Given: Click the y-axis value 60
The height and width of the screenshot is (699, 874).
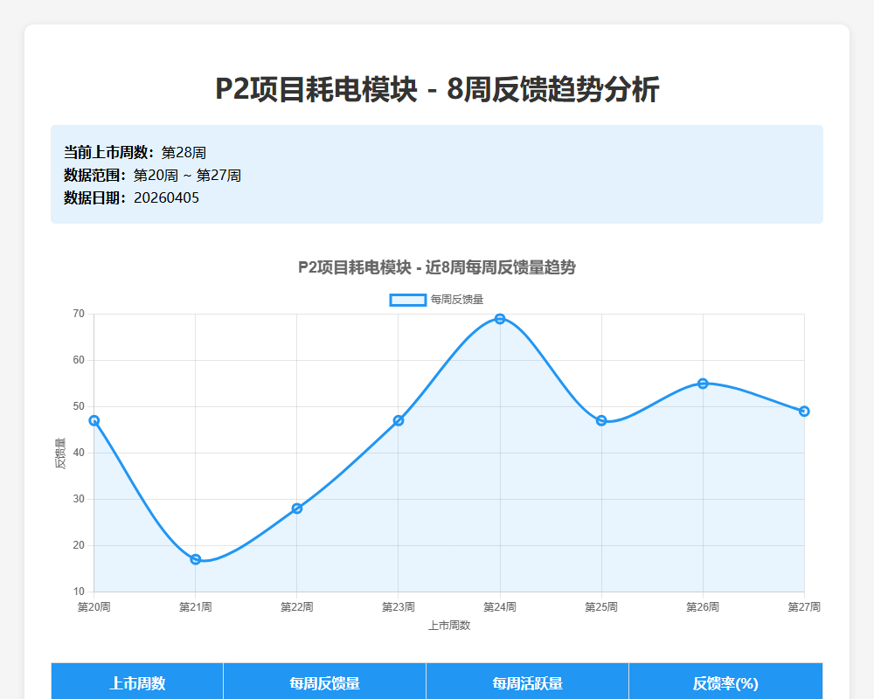Looking at the screenshot, I should [x=79, y=360].
